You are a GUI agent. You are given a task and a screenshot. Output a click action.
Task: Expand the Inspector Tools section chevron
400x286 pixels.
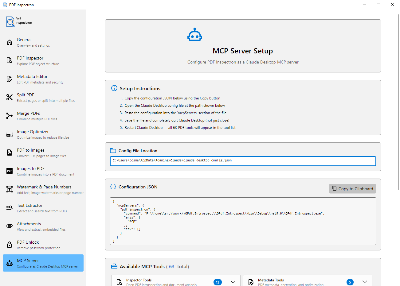pos(233,282)
